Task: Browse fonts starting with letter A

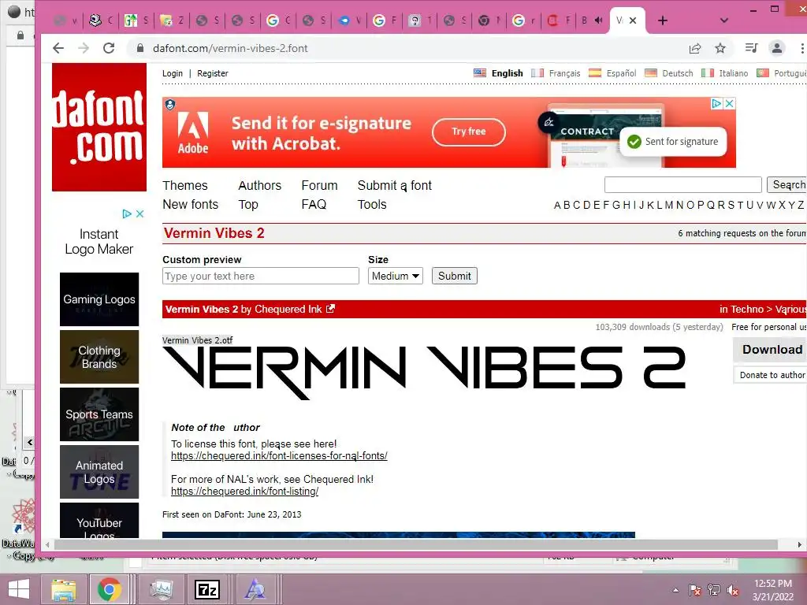Action: point(557,206)
